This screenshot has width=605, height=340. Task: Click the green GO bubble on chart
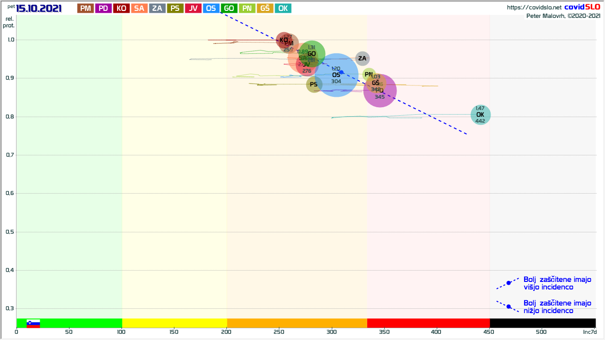(312, 54)
